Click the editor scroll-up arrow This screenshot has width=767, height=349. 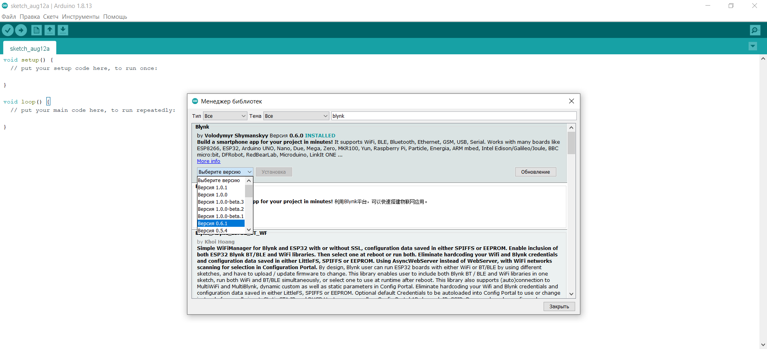click(763, 59)
